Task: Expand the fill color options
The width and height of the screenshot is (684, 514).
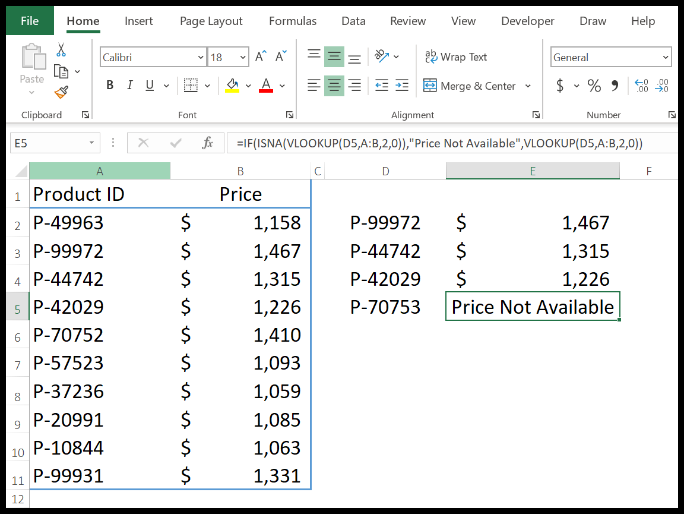Action: [248, 86]
